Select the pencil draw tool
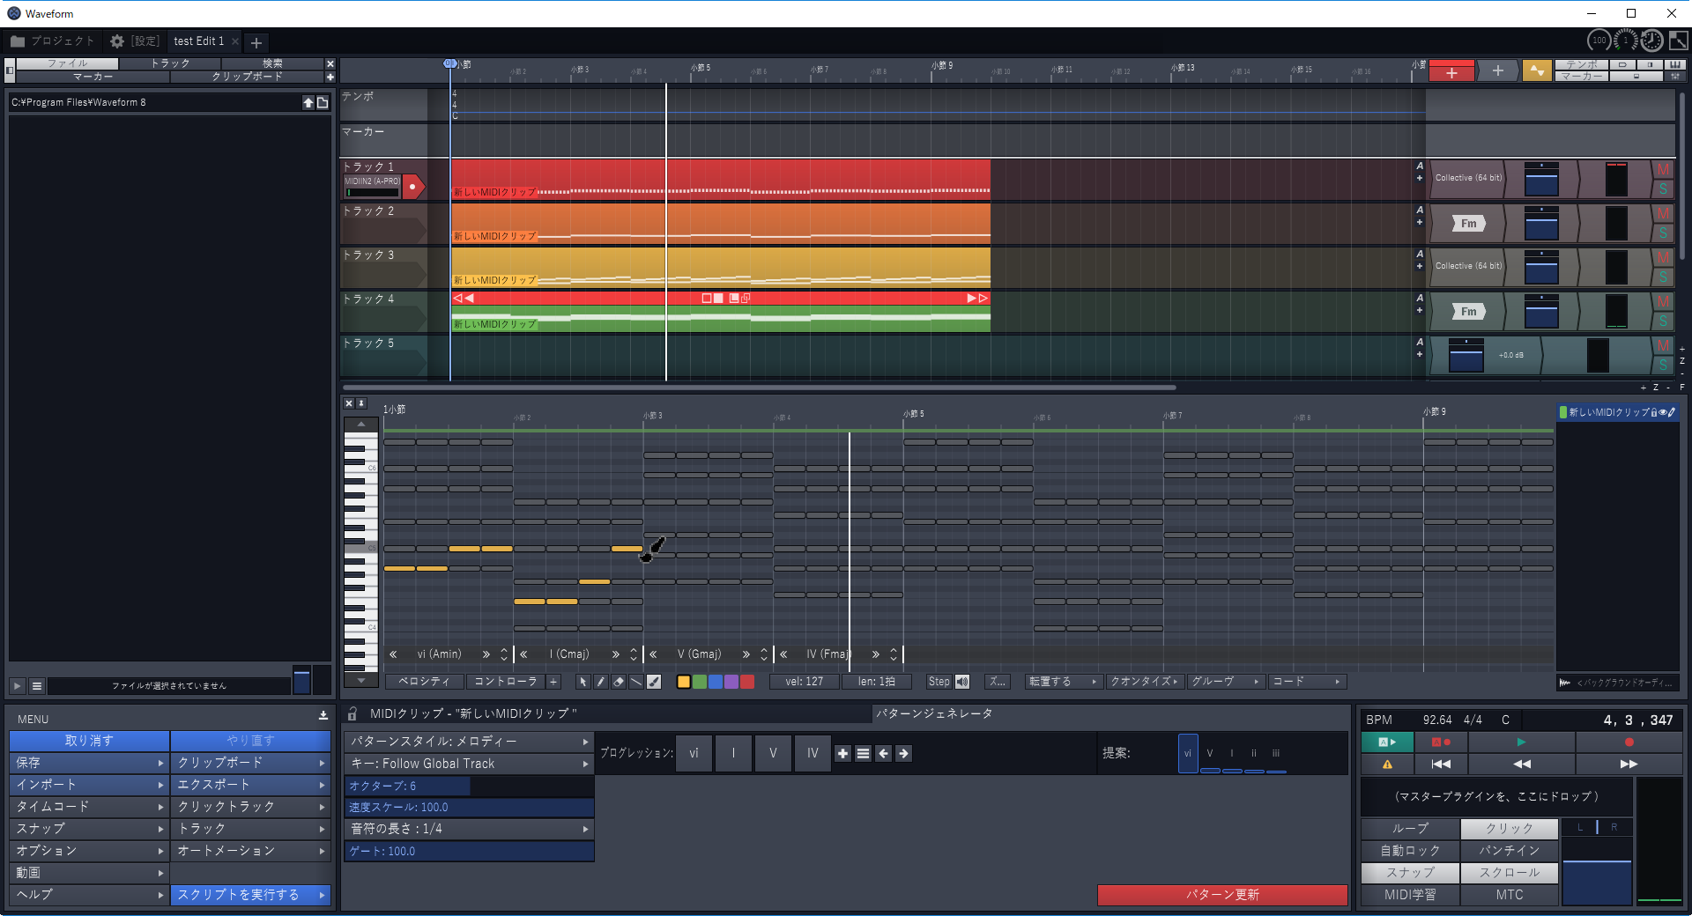 point(600,682)
